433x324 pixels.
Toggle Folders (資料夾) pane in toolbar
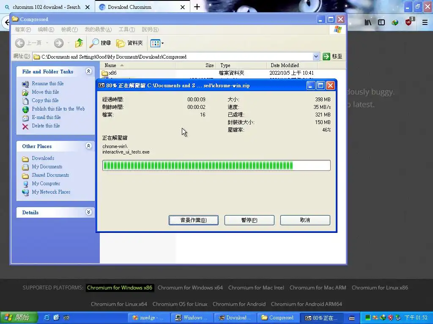129,43
